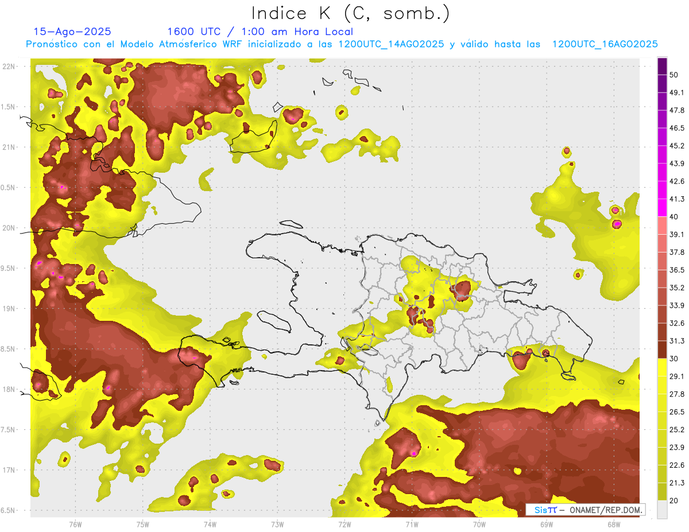
Task: Click the "18N" latitude label
Action: click(x=9, y=389)
